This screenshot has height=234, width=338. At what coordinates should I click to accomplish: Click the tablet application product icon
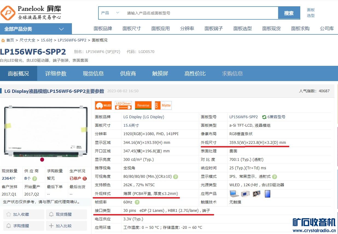[x=267, y=194]
